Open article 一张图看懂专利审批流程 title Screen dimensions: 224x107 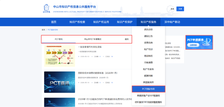click(90, 47)
